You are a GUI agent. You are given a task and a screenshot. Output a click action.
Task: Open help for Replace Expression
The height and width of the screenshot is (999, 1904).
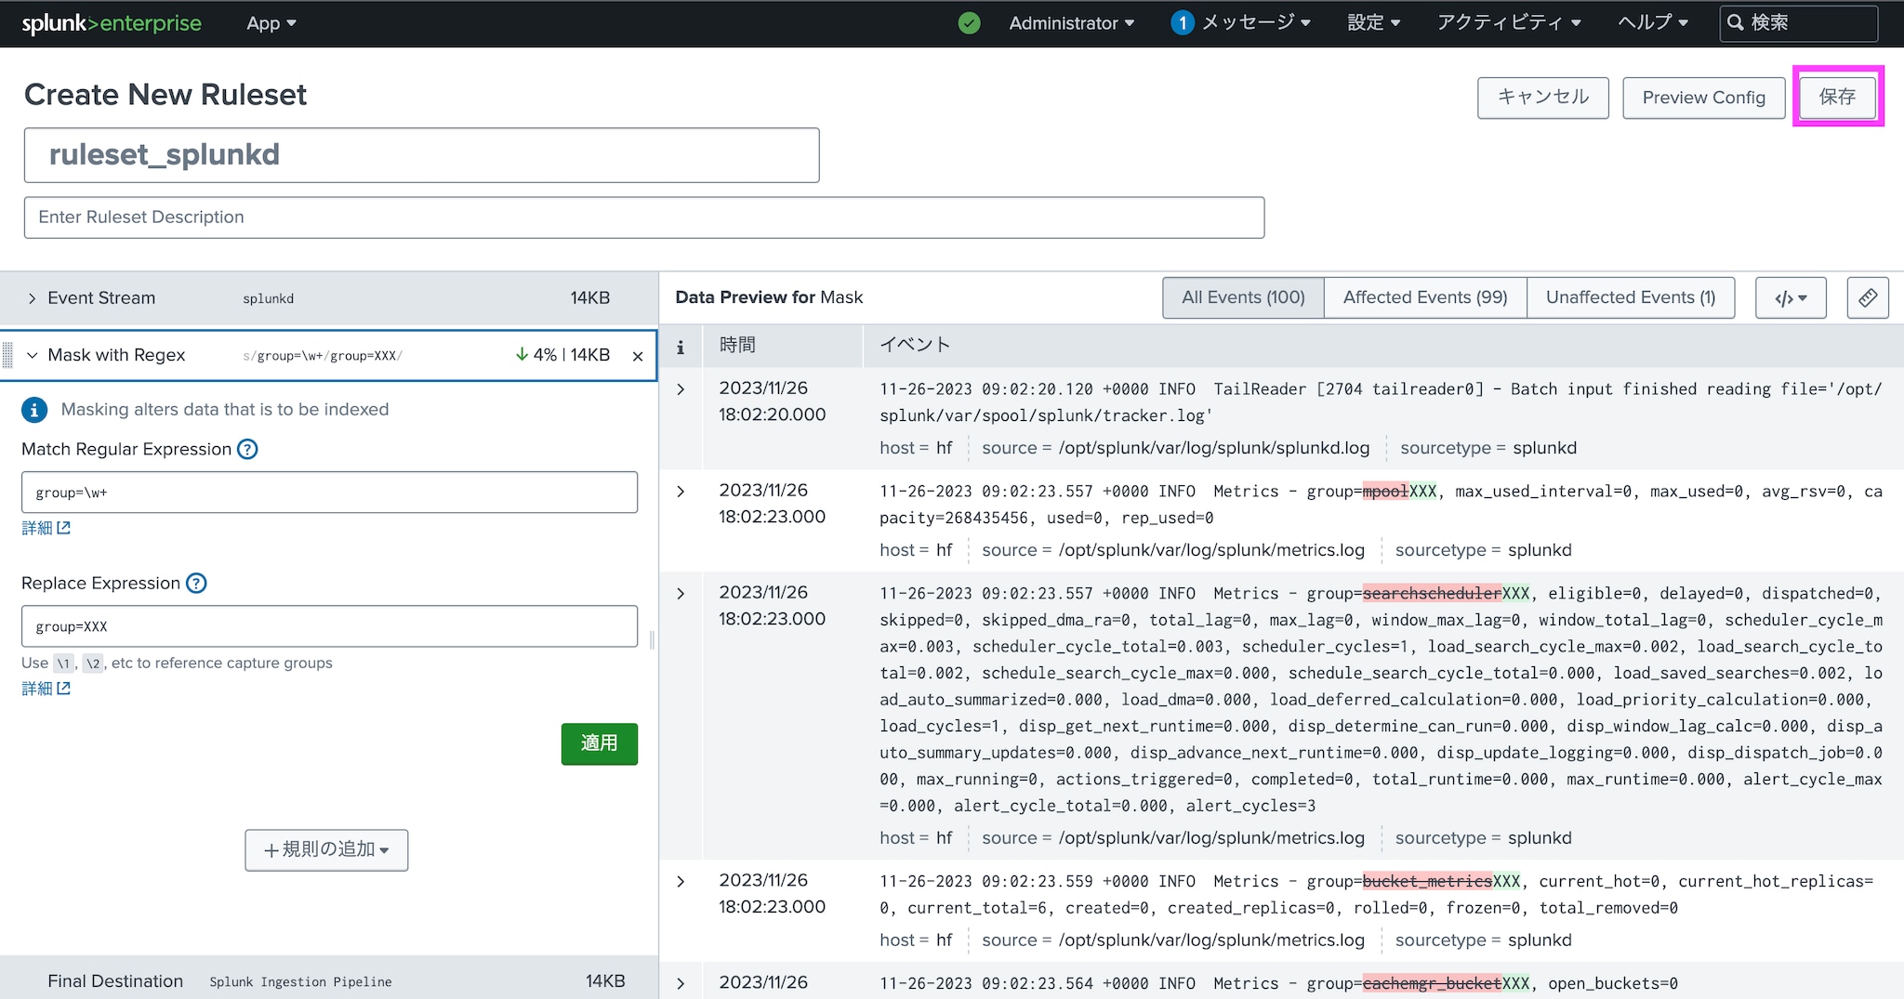click(x=196, y=584)
